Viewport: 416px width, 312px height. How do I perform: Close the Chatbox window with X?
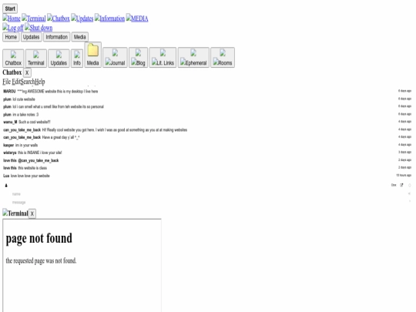click(27, 72)
